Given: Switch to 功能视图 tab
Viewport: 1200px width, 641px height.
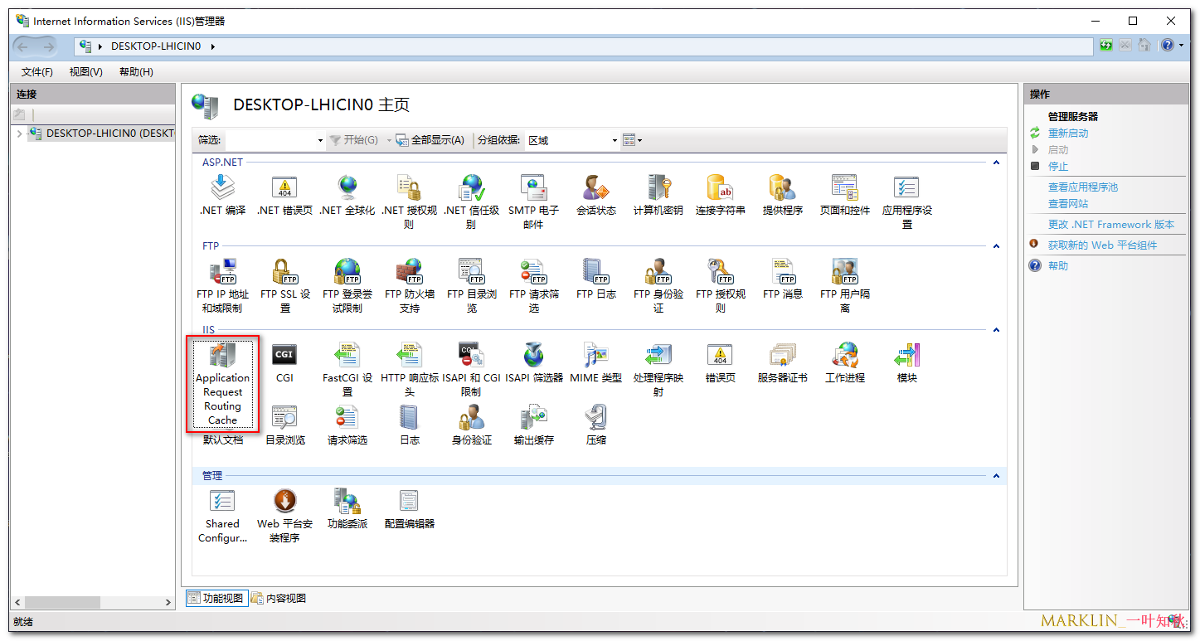Looking at the screenshot, I should 216,598.
